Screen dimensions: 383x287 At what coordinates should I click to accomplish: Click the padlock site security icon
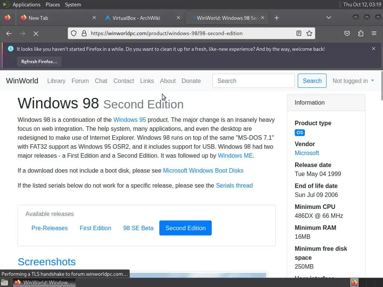[84, 33]
